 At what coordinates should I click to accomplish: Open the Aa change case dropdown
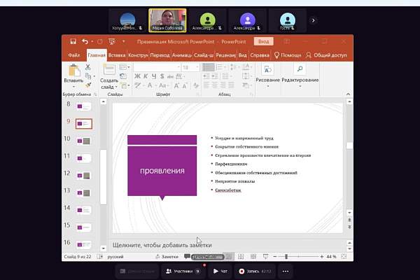coord(163,85)
